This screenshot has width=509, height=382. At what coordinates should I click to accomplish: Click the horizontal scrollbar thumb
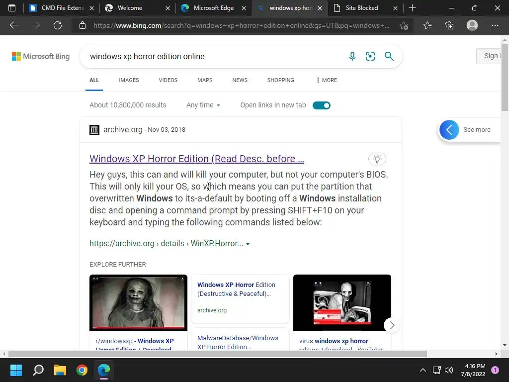(217, 354)
